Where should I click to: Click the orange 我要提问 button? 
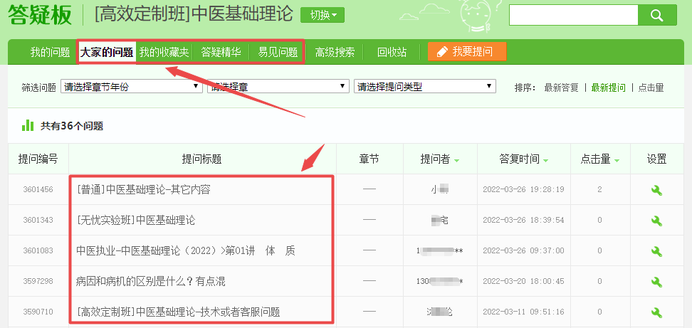pyautogui.click(x=467, y=52)
